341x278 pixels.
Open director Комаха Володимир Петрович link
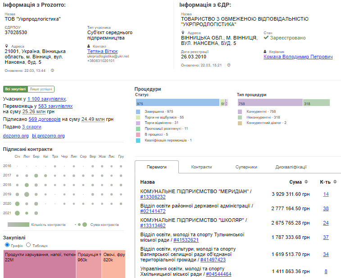(298, 57)
